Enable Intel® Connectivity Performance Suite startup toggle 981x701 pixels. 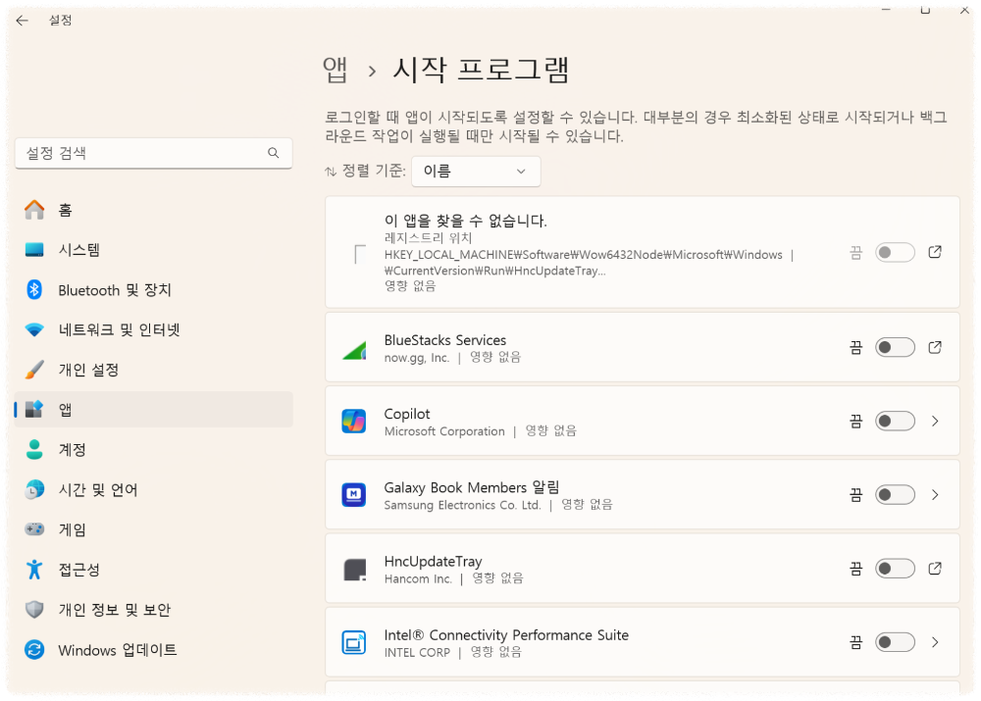pyautogui.click(x=894, y=642)
